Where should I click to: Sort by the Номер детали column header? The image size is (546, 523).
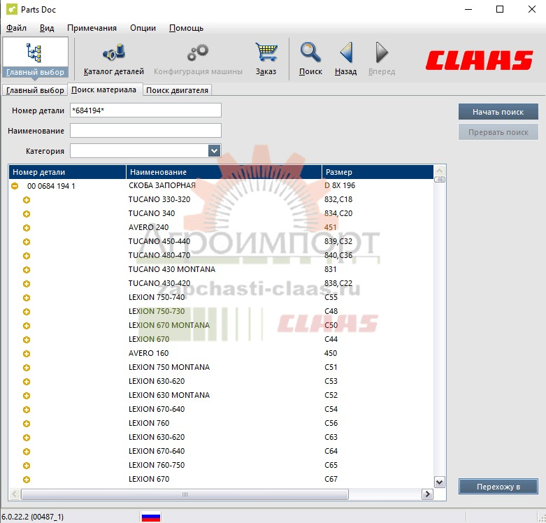click(x=67, y=172)
